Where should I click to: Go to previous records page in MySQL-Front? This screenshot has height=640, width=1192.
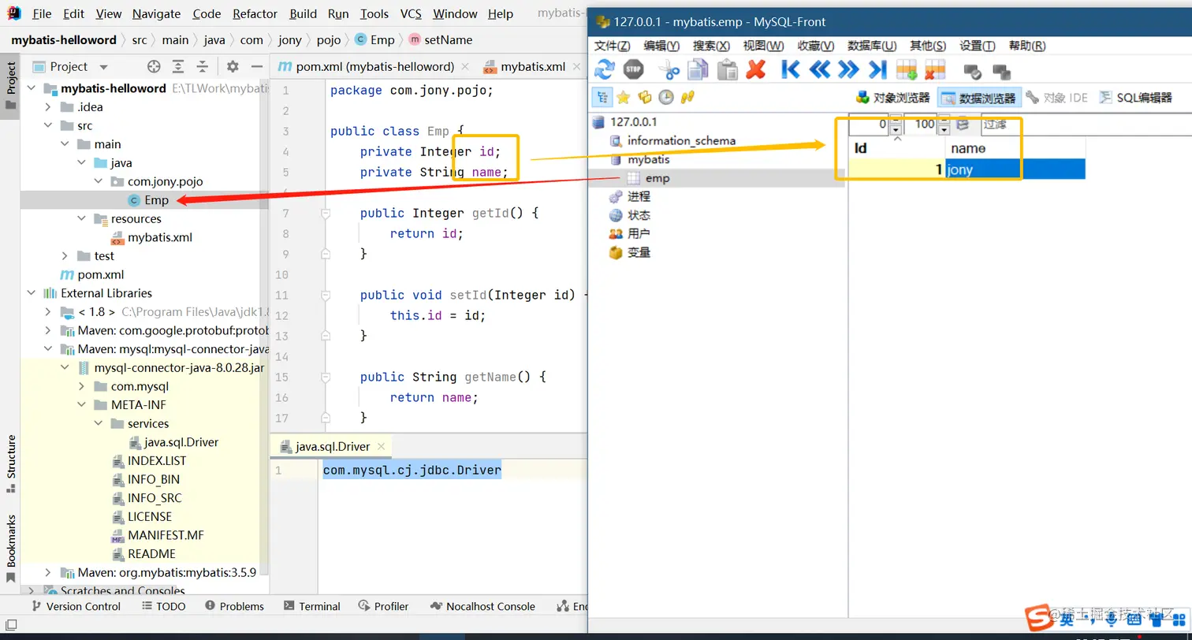click(x=820, y=69)
